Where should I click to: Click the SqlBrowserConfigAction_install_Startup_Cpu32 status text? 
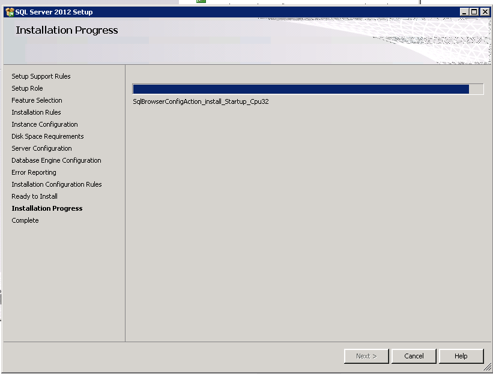point(201,101)
